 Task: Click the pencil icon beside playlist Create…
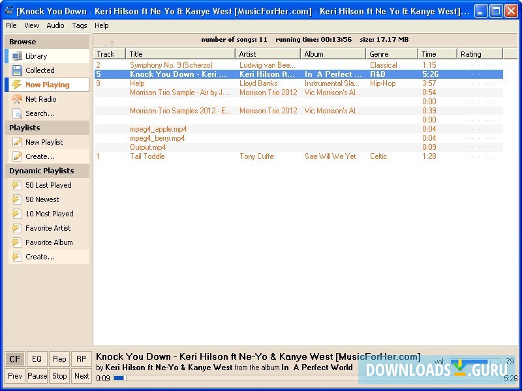click(x=17, y=156)
